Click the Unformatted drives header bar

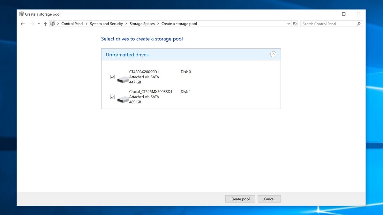[x=191, y=54]
